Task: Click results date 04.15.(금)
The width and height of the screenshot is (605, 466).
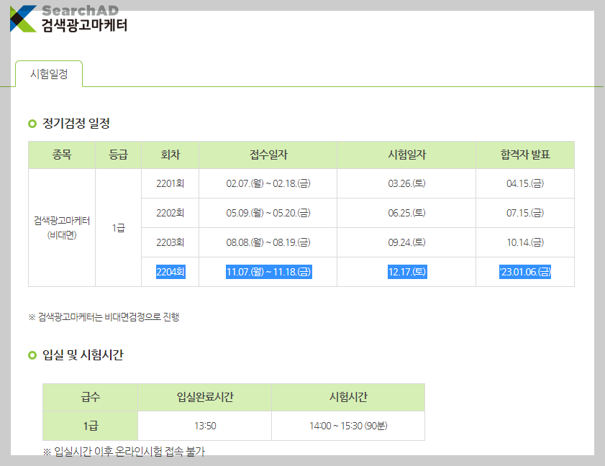Action: click(x=525, y=183)
